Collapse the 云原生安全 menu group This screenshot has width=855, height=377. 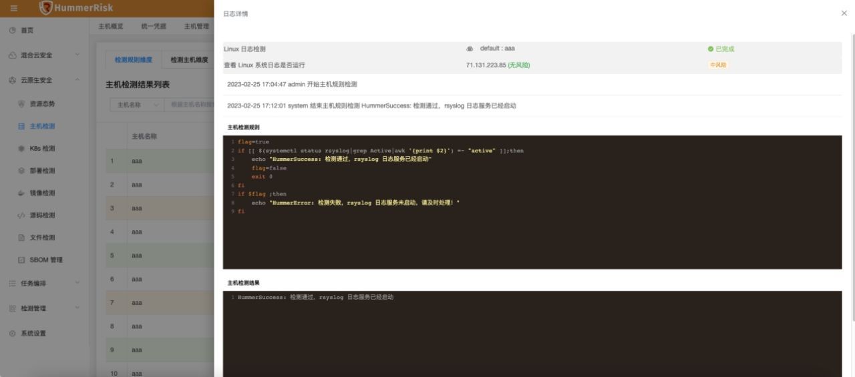[45, 80]
